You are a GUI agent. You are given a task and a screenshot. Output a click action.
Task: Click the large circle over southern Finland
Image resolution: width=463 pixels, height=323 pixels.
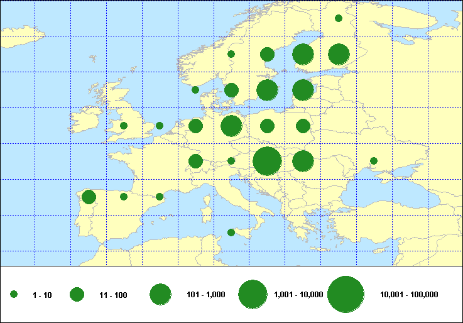[303, 55]
